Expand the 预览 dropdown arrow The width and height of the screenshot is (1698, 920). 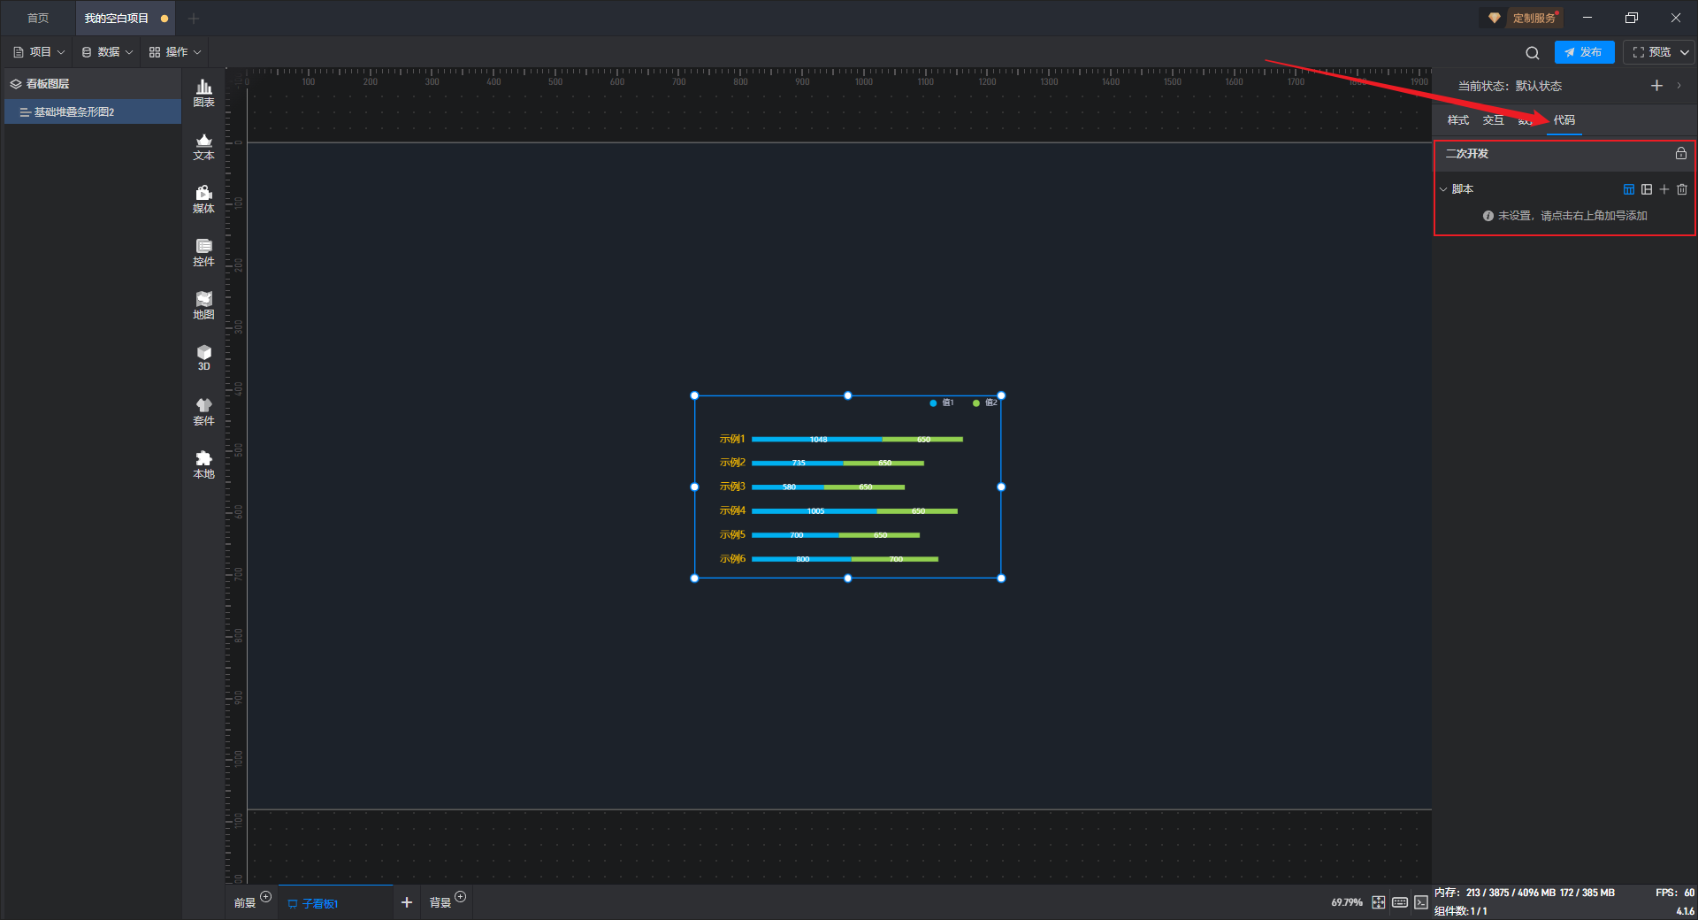(1685, 52)
